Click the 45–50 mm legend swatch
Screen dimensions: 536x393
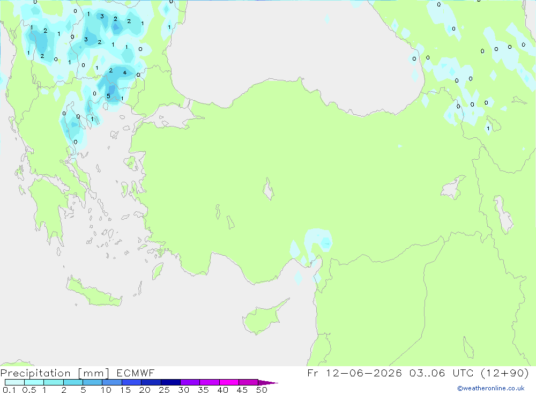[x=249, y=382]
